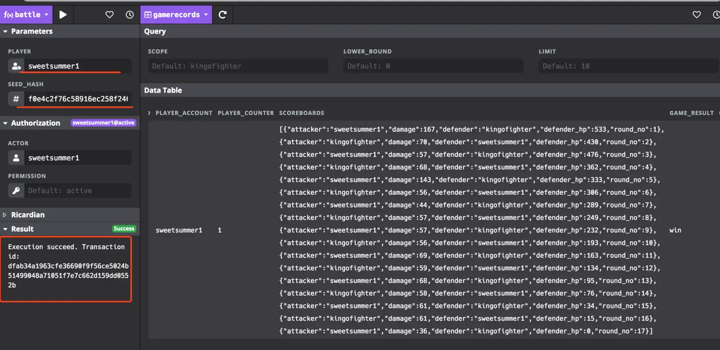
Task: Click the person icon beside ACTOR field
Action: (16, 158)
